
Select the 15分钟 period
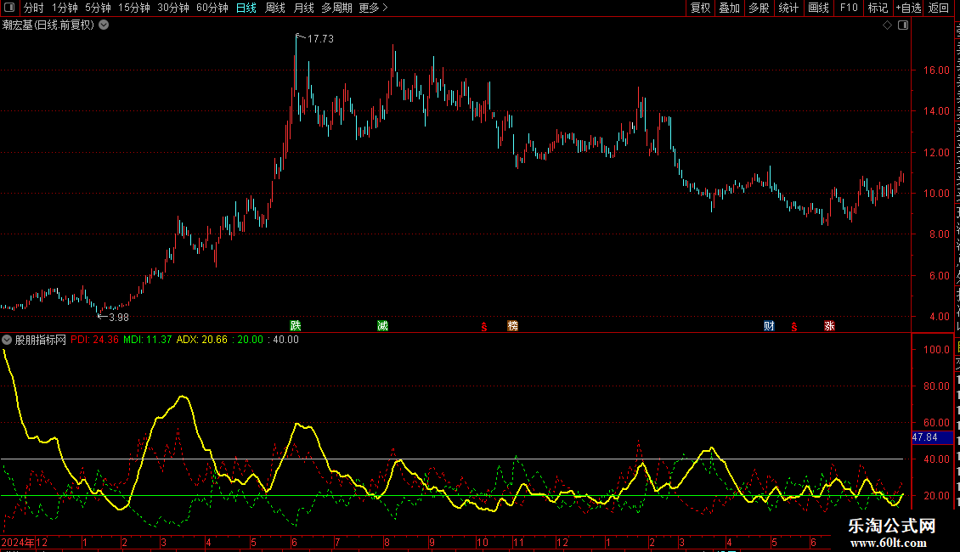click(x=134, y=8)
